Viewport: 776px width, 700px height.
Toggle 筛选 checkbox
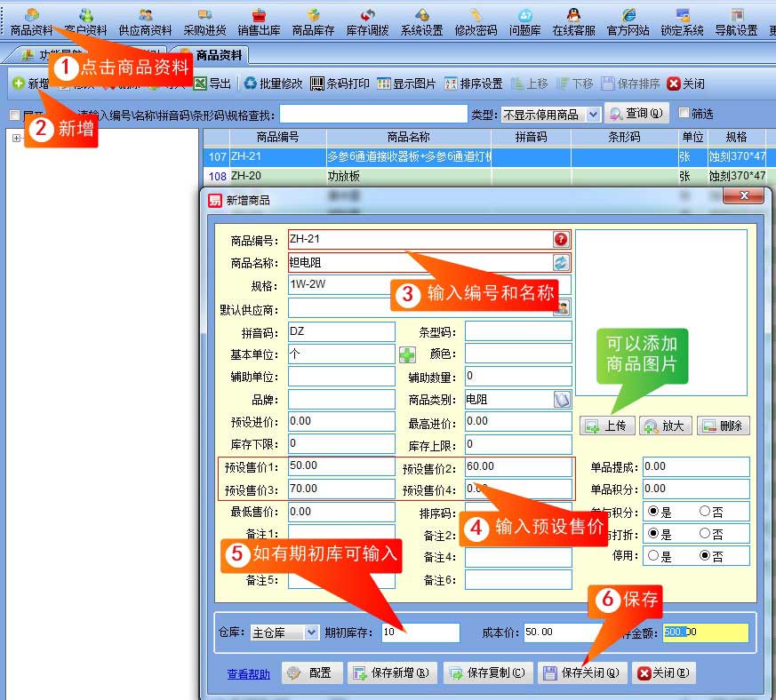click(683, 114)
